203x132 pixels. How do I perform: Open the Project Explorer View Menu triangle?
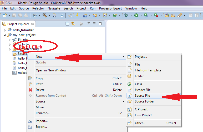[89, 23]
